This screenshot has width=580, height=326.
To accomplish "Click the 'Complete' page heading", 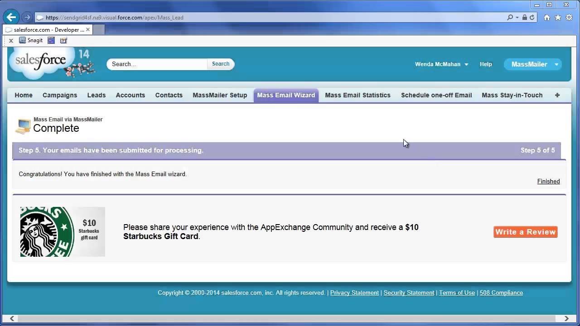I will pos(56,128).
